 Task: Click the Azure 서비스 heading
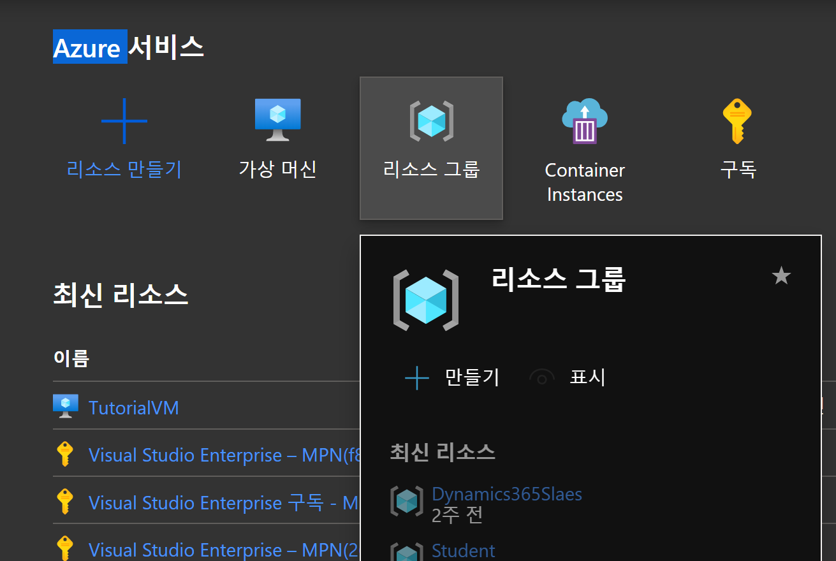128,47
